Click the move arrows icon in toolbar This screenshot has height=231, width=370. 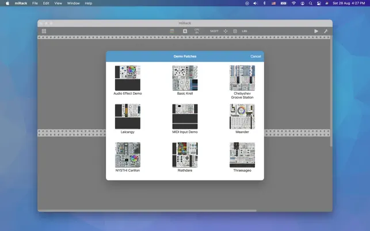click(226, 31)
